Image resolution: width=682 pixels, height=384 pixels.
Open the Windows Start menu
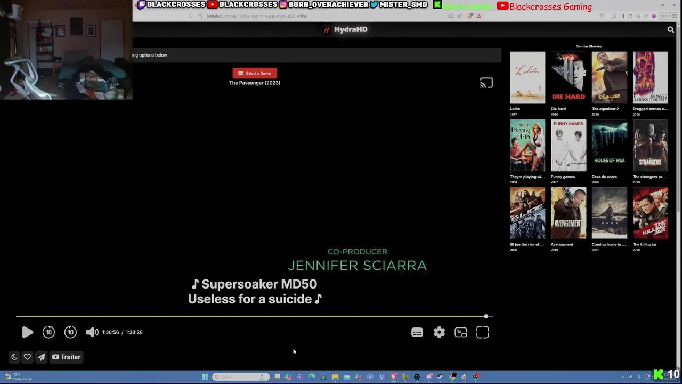205,377
